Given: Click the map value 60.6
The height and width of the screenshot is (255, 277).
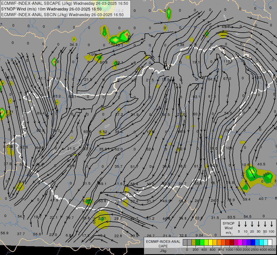Looking at the screenshot, I should coord(87,132).
